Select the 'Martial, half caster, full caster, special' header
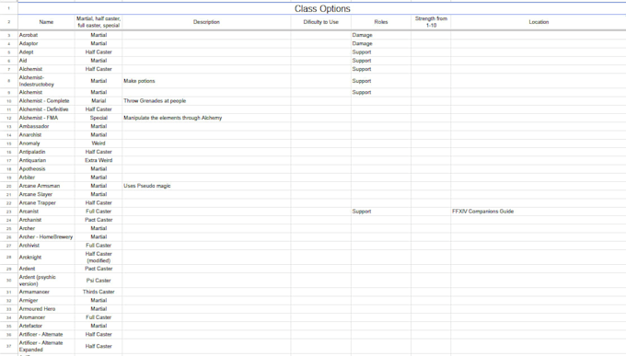Image resolution: width=626 pixels, height=356 pixels. (x=99, y=22)
